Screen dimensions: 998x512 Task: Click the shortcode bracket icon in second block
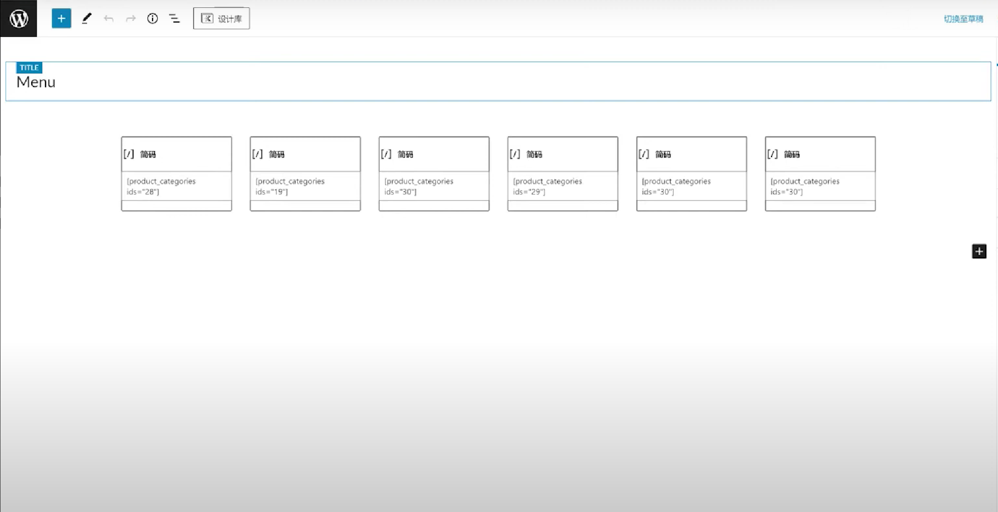pyautogui.click(x=258, y=155)
